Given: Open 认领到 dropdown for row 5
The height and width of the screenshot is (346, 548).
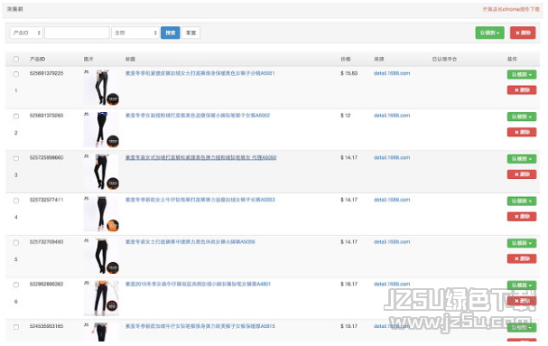Looking at the screenshot, I should pos(522,243).
